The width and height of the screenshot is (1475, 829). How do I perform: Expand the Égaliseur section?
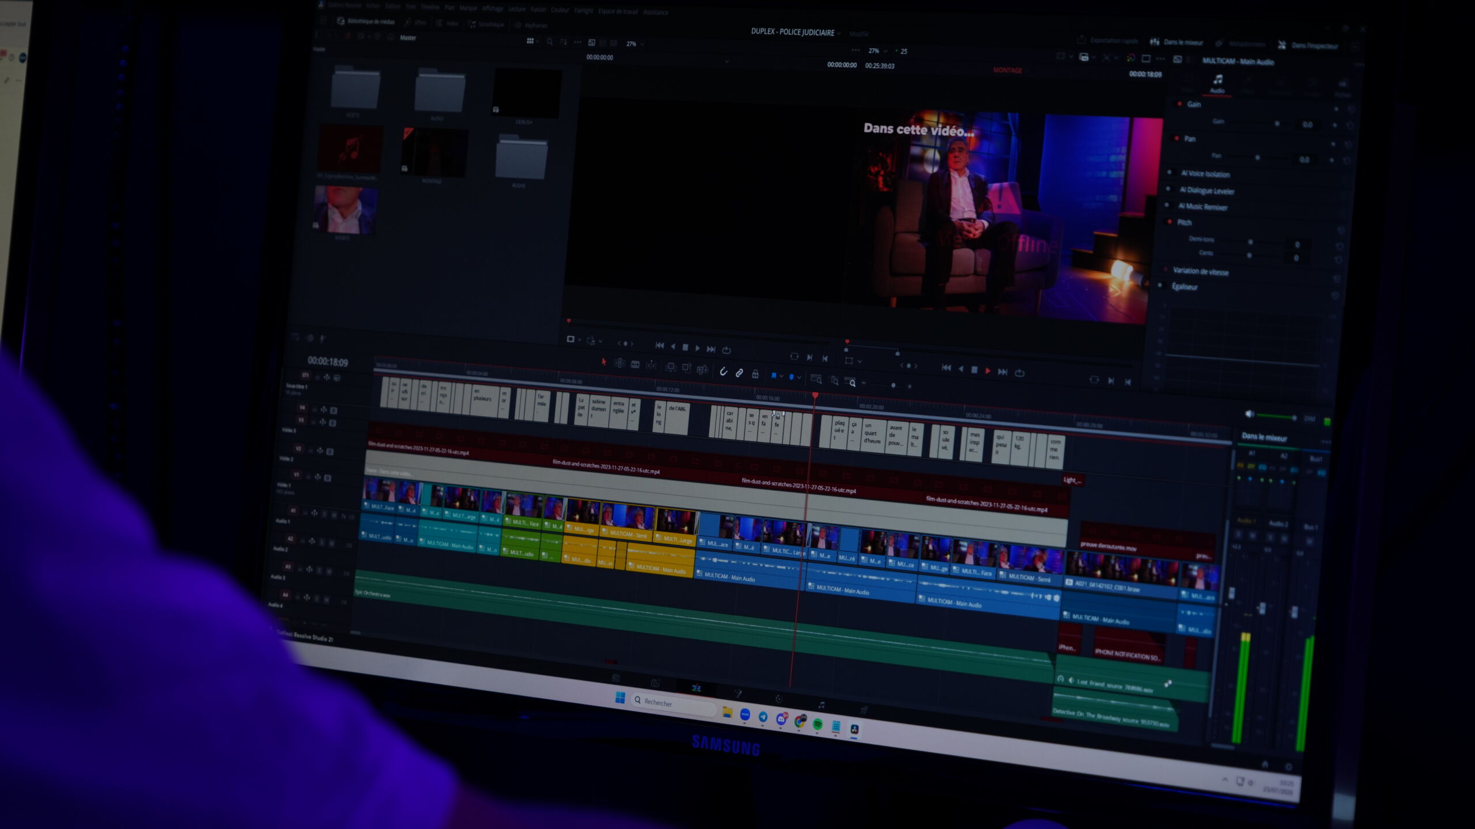pyautogui.click(x=1184, y=286)
